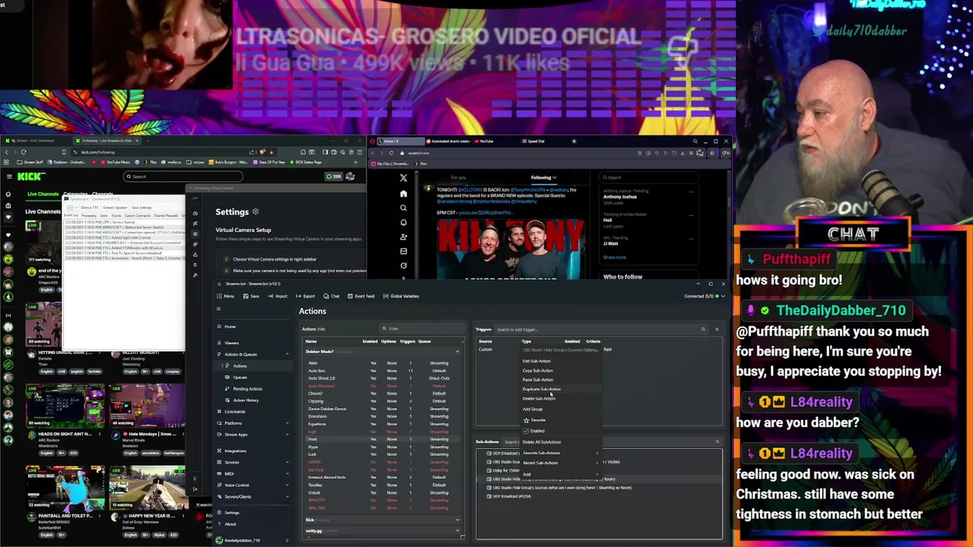Expand Platforms sidebar section
This screenshot has width=973, height=547.
287,423
